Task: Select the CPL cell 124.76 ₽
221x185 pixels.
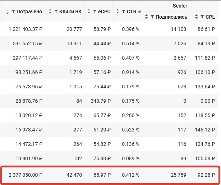Action: pos(205,144)
